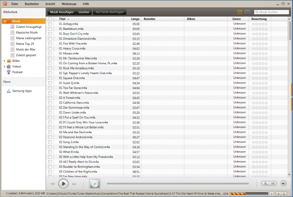Sort by Titel column header
This screenshot has width=293, height=197.
(88, 19)
